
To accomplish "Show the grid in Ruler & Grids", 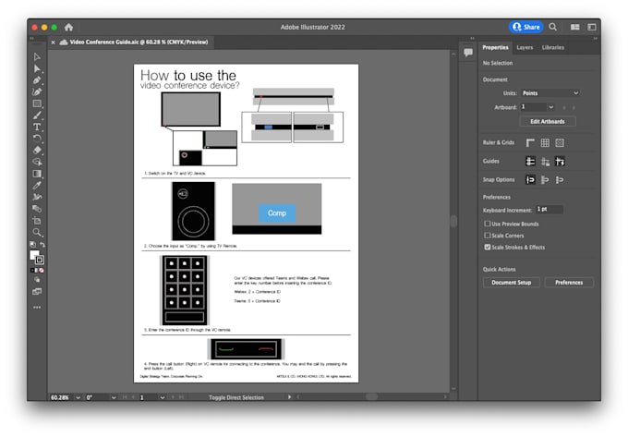I will click(545, 142).
